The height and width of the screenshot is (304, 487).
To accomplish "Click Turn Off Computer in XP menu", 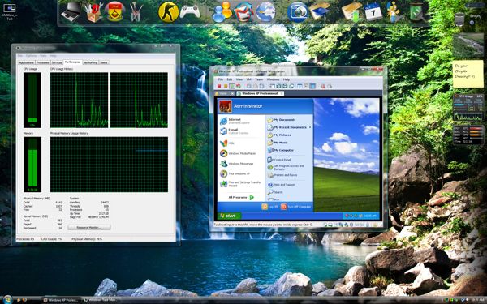I will click(296, 206).
